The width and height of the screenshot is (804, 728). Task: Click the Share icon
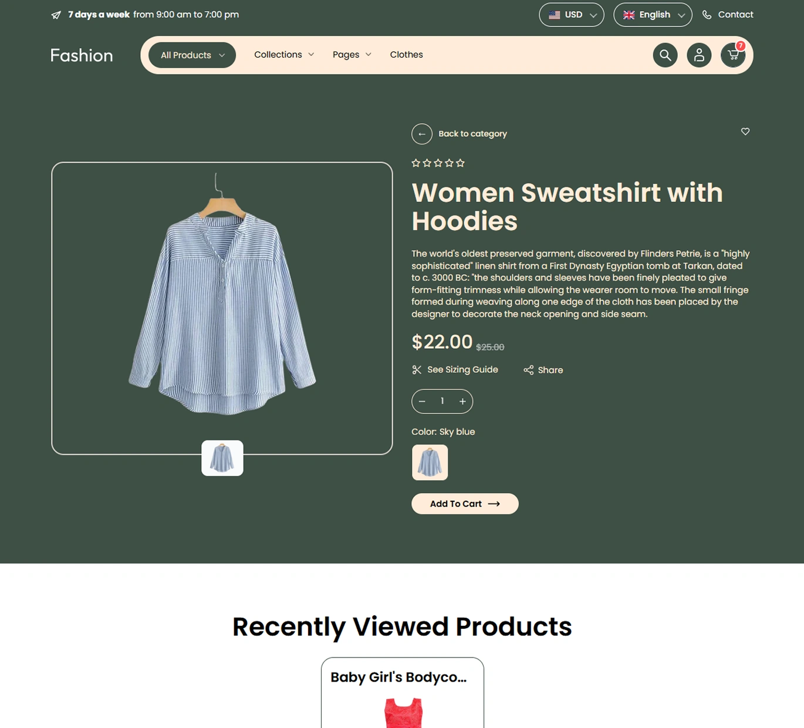[529, 370]
